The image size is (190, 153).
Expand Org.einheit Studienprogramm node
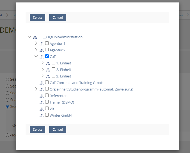pos(36,89)
